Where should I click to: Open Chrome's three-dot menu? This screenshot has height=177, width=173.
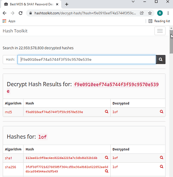(168, 13)
